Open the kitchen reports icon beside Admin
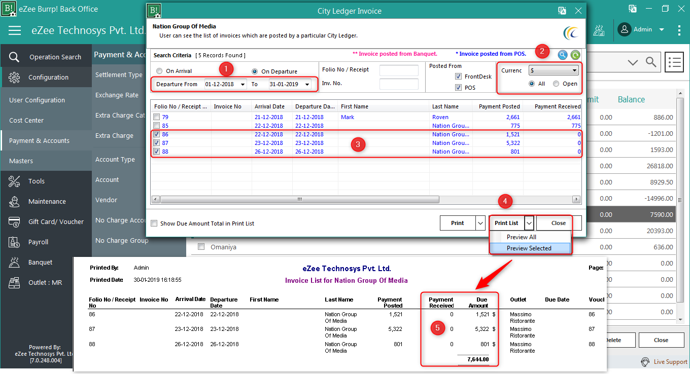The height and width of the screenshot is (374, 690). tap(599, 30)
